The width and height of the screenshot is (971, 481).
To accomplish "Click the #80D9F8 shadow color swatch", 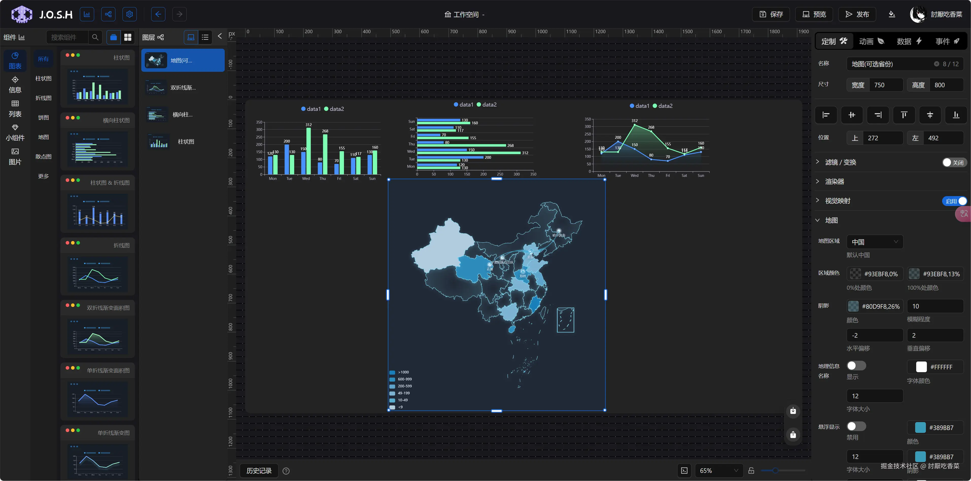I will point(853,306).
